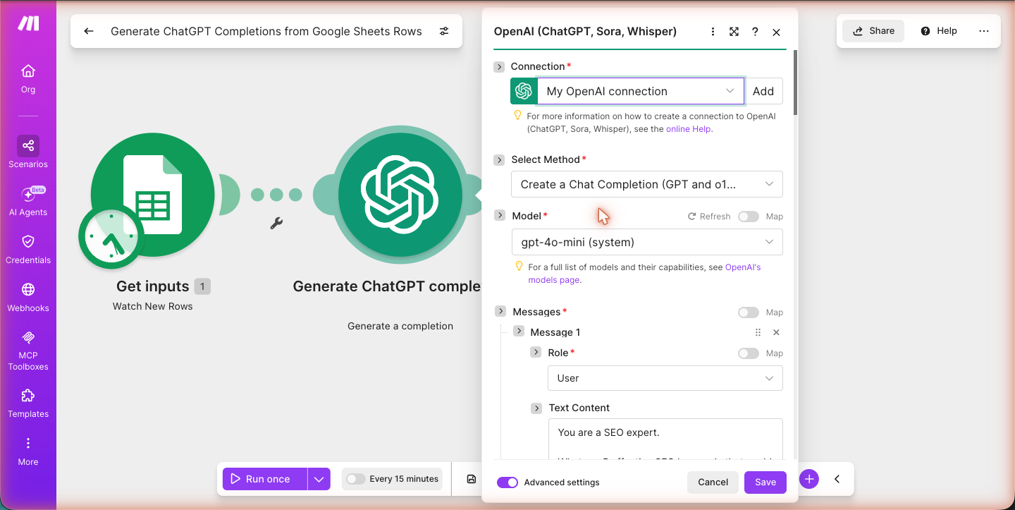Expand the Select Method field info
1015x510 pixels.
point(499,159)
